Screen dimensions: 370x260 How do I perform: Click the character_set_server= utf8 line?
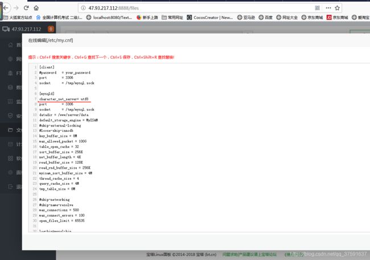point(64,99)
